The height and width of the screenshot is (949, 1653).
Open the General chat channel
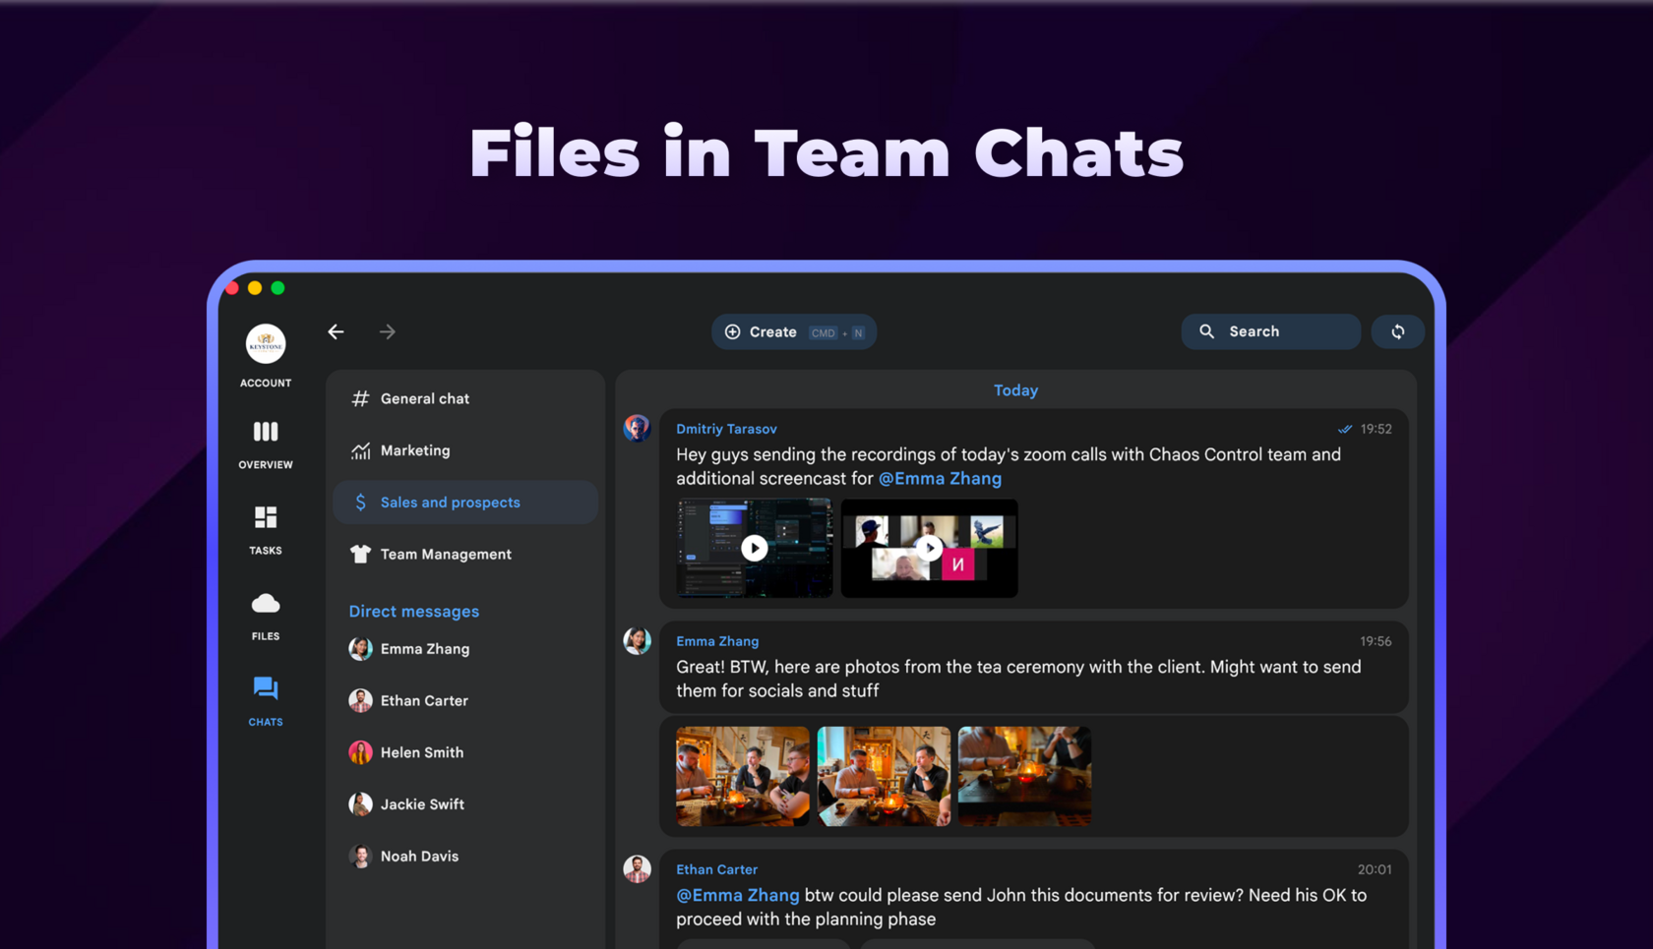pos(465,398)
